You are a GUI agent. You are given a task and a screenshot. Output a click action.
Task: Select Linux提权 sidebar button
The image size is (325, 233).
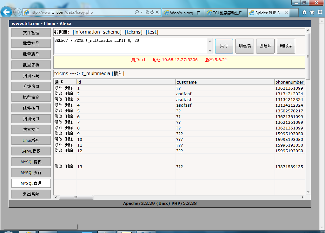pyautogui.click(x=31, y=140)
